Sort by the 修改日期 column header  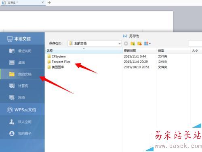pyautogui.click(x=139, y=51)
